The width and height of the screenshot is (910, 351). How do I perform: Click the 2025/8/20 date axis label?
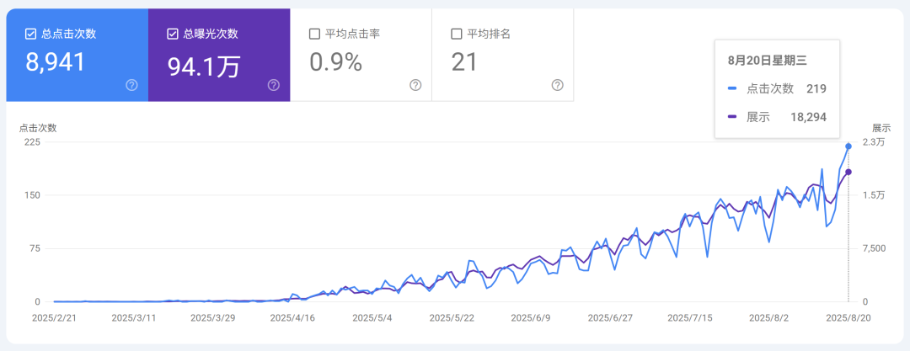[848, 318]
